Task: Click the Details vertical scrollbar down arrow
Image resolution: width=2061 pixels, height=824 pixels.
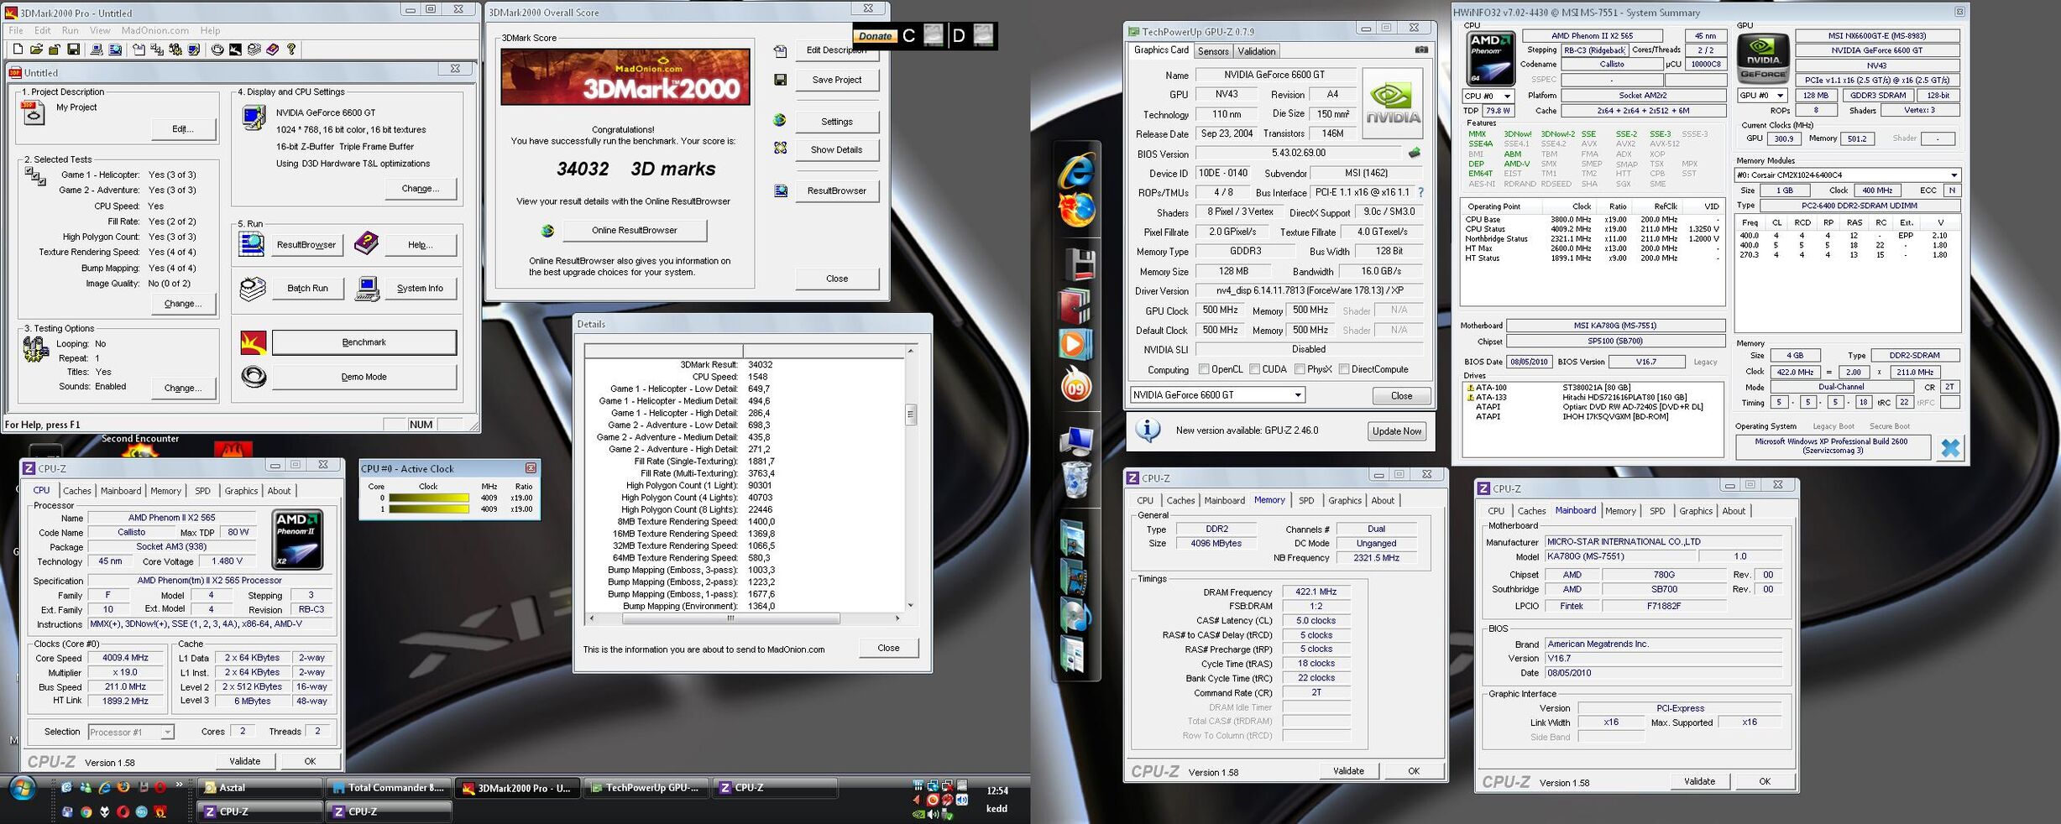Action: [911, 605]
